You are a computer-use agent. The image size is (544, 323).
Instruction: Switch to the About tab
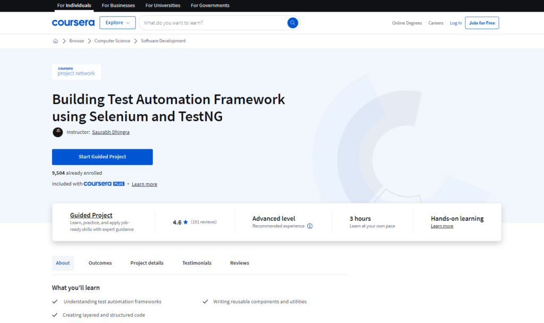63,263
